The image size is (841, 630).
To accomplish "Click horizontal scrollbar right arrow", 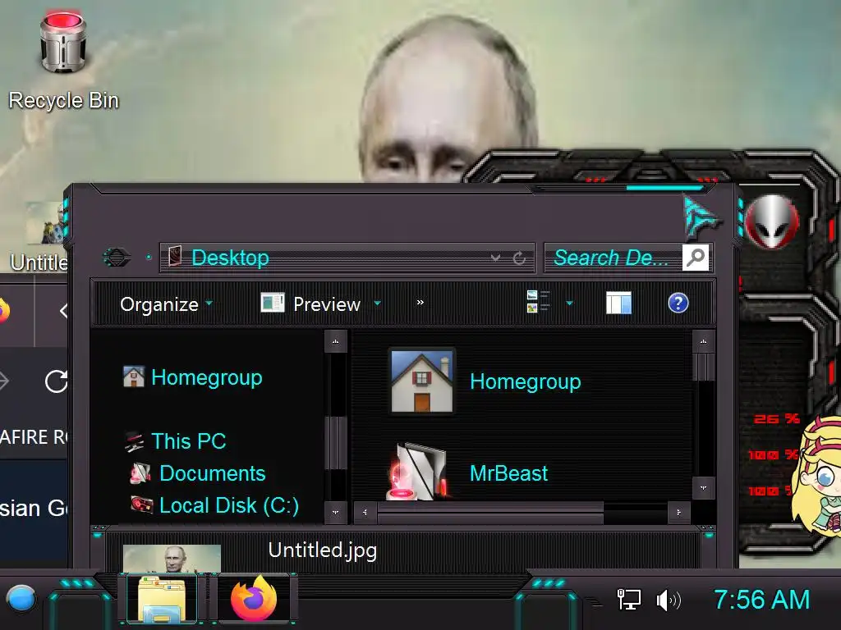I will coord(678,513).
